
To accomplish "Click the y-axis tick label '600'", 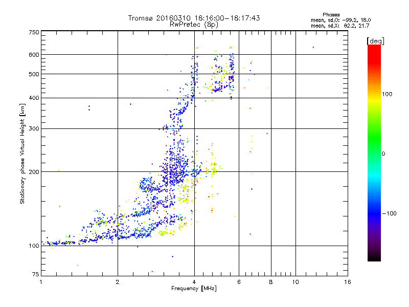I will (x=34, y=55).
